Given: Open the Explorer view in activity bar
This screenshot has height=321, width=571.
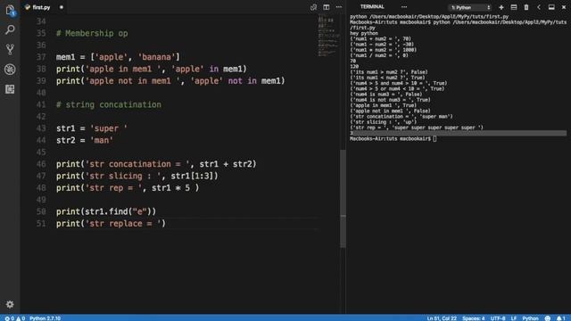Looking at the screenshot, I should pos(10,11).
